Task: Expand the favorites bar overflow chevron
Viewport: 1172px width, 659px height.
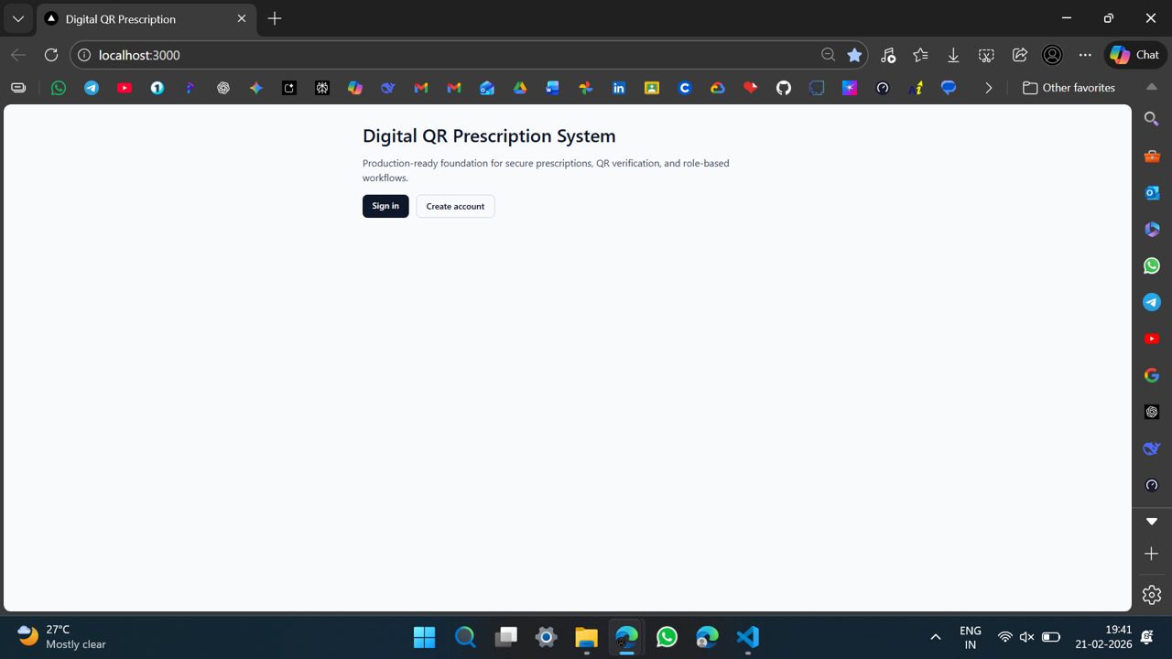Action: 988,88
